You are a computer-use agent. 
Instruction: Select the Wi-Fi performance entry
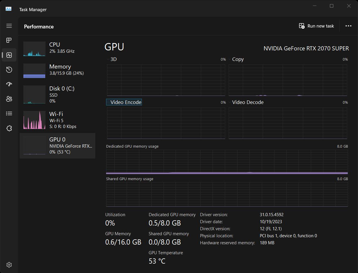coord(57,120)
